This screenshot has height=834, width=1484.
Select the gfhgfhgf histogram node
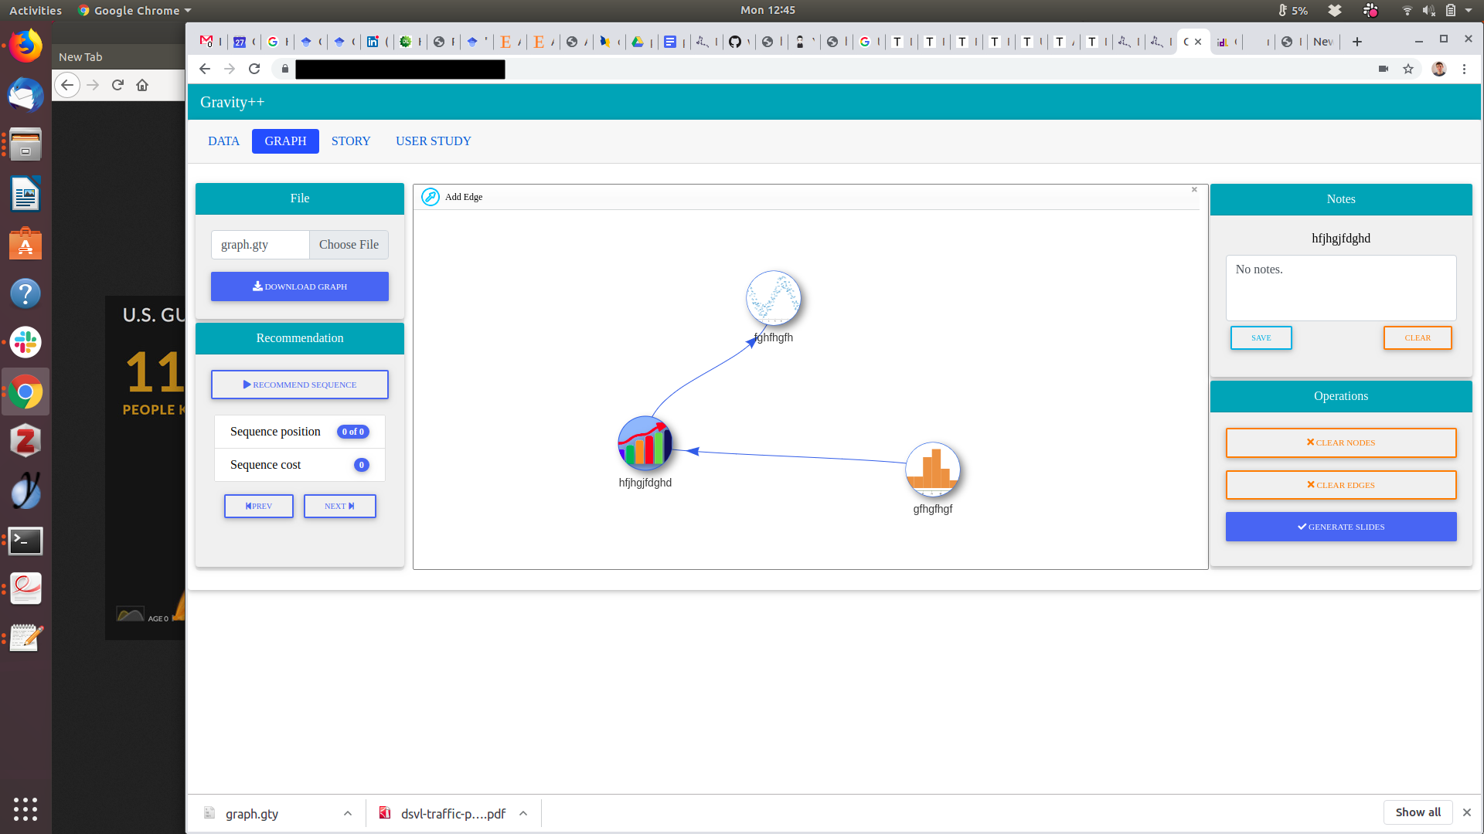[x=932, y=470]
